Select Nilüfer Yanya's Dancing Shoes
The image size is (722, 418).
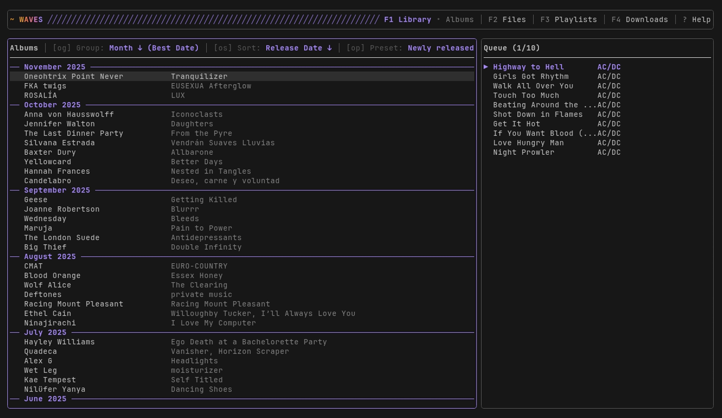tap(242, 390)
